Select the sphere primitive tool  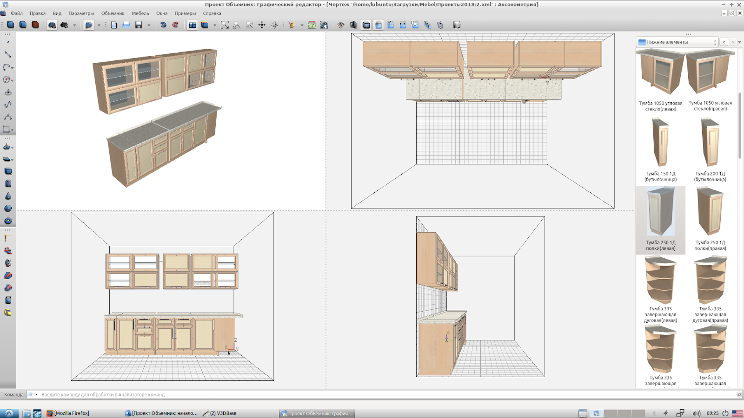pyautogui.click(x=8, y=209)
